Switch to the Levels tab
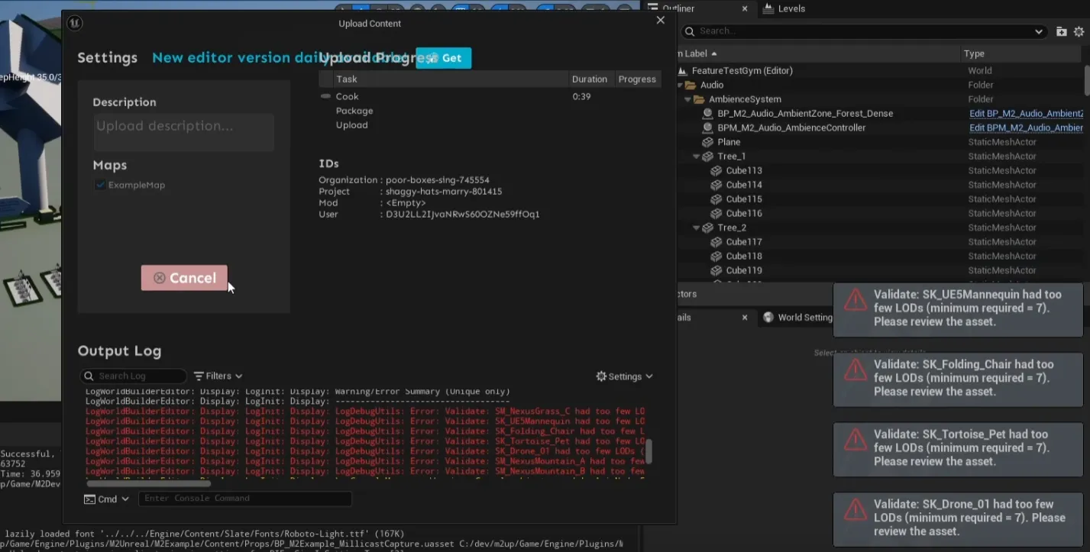Viewport: 1090px width, 552px height. pyautogui.click(x=791, y=8)
